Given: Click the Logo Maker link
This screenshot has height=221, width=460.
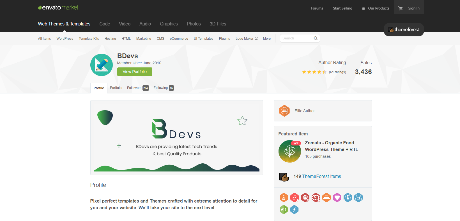Looking at the screenshot, I should [x=244, y=39].
